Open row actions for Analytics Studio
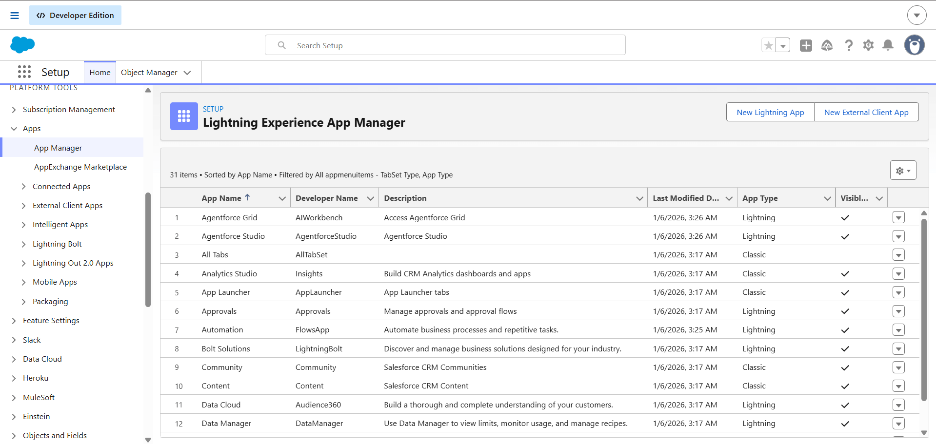 click(x=898, y=273)
